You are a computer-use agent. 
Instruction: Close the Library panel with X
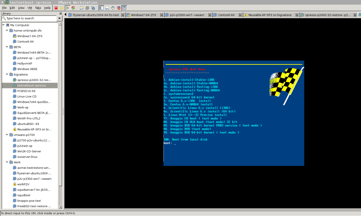[61, 13]
